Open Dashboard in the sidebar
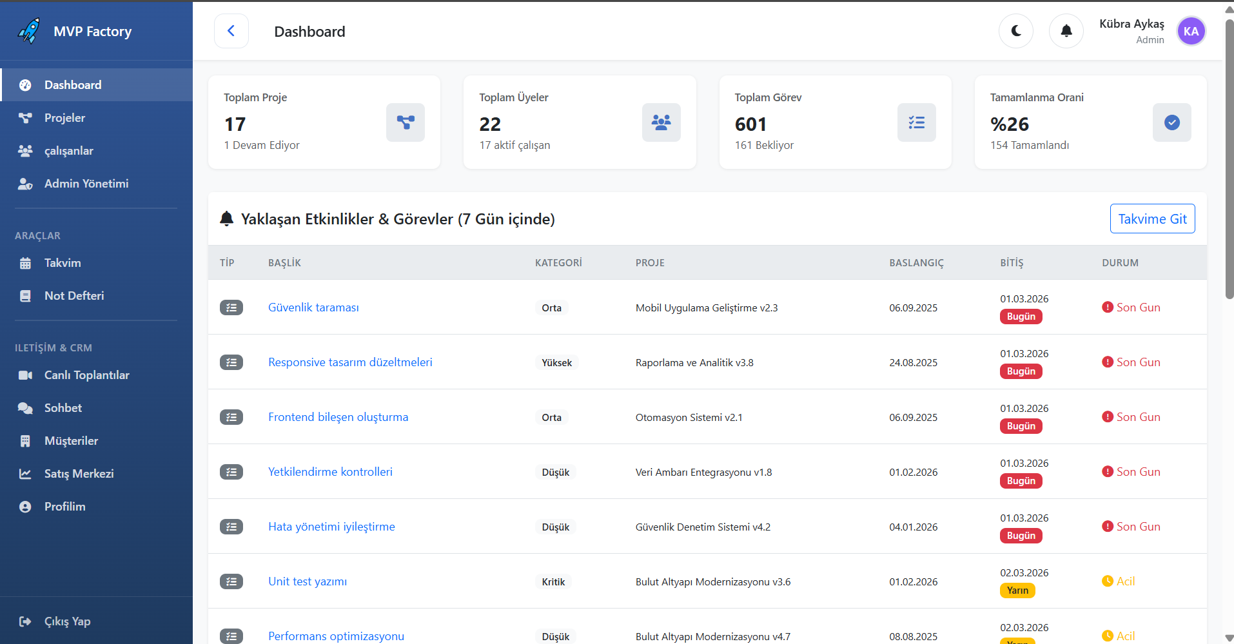Screen dimensions: 1234x644 pyautogui.click(x=97, y=85)
